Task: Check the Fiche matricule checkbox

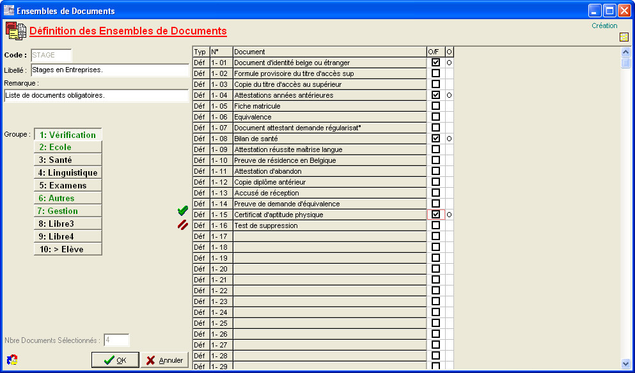Action: (x=435, y=106)
